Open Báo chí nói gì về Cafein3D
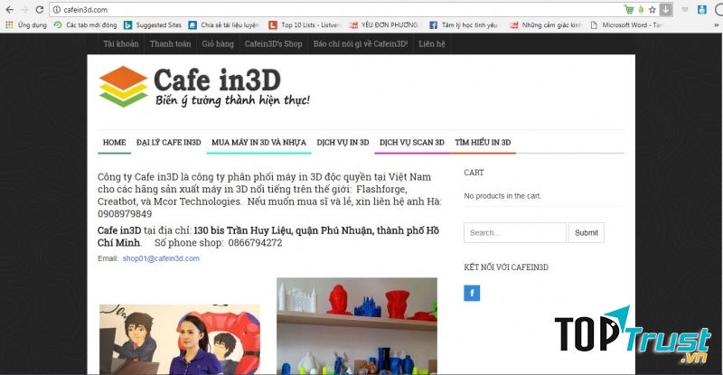 tap(361, 43)
